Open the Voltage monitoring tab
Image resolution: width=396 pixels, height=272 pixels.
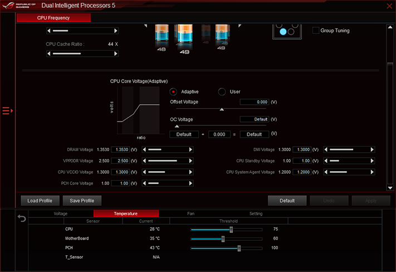point(61,213)
